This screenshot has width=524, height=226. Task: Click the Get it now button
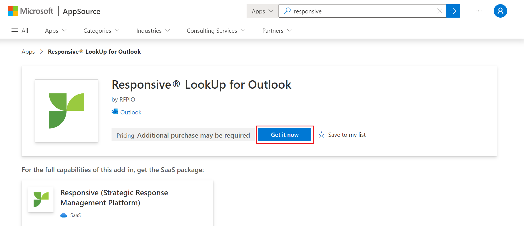coord(285,135)
